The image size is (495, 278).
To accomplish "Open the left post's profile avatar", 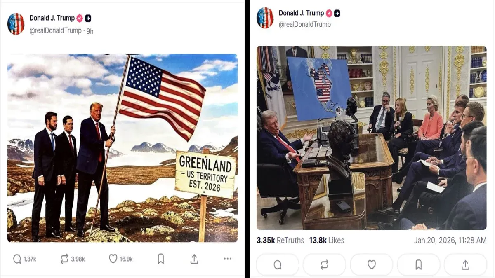I will click(x=16, y=24).
